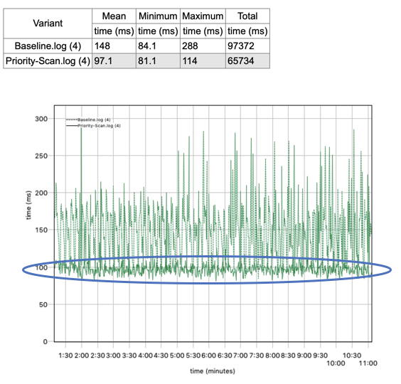Click the Mean header cell
Screen dimensions: 401x384
tap(114, 16)
